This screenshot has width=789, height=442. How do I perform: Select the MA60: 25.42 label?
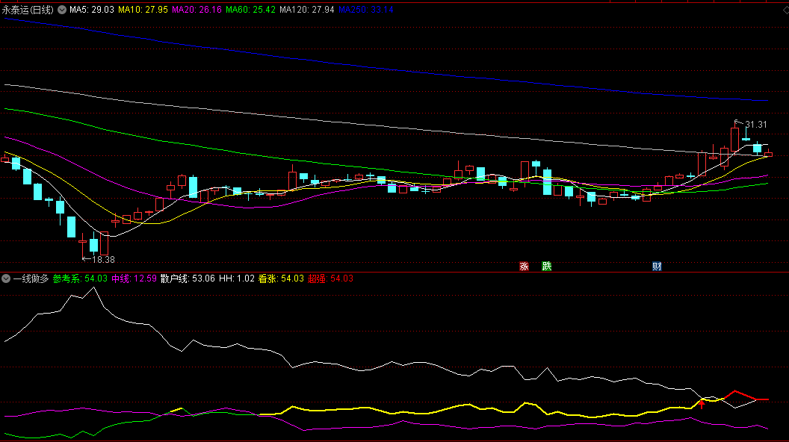click(x=250, y=10)
